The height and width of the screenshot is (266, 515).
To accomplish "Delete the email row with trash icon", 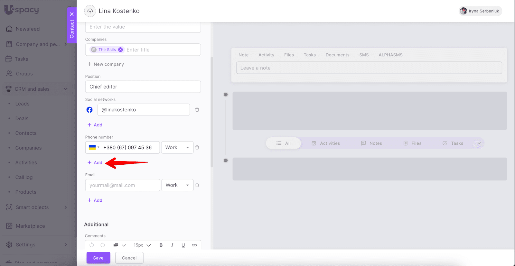I will [197, 185].
